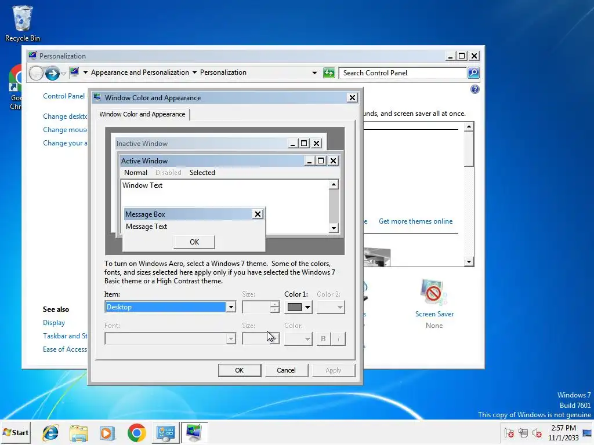Click the Get more themes online link

tap(415, 221)
